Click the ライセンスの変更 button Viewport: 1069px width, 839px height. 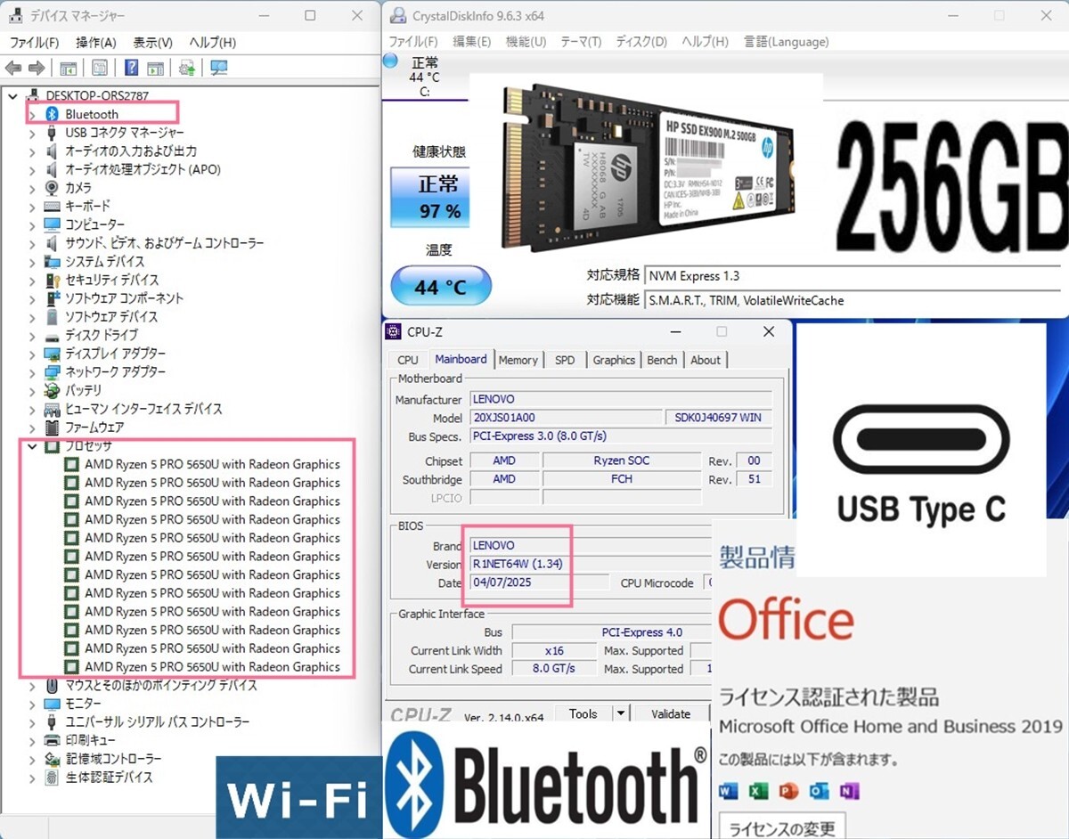(x=782, y=828)
